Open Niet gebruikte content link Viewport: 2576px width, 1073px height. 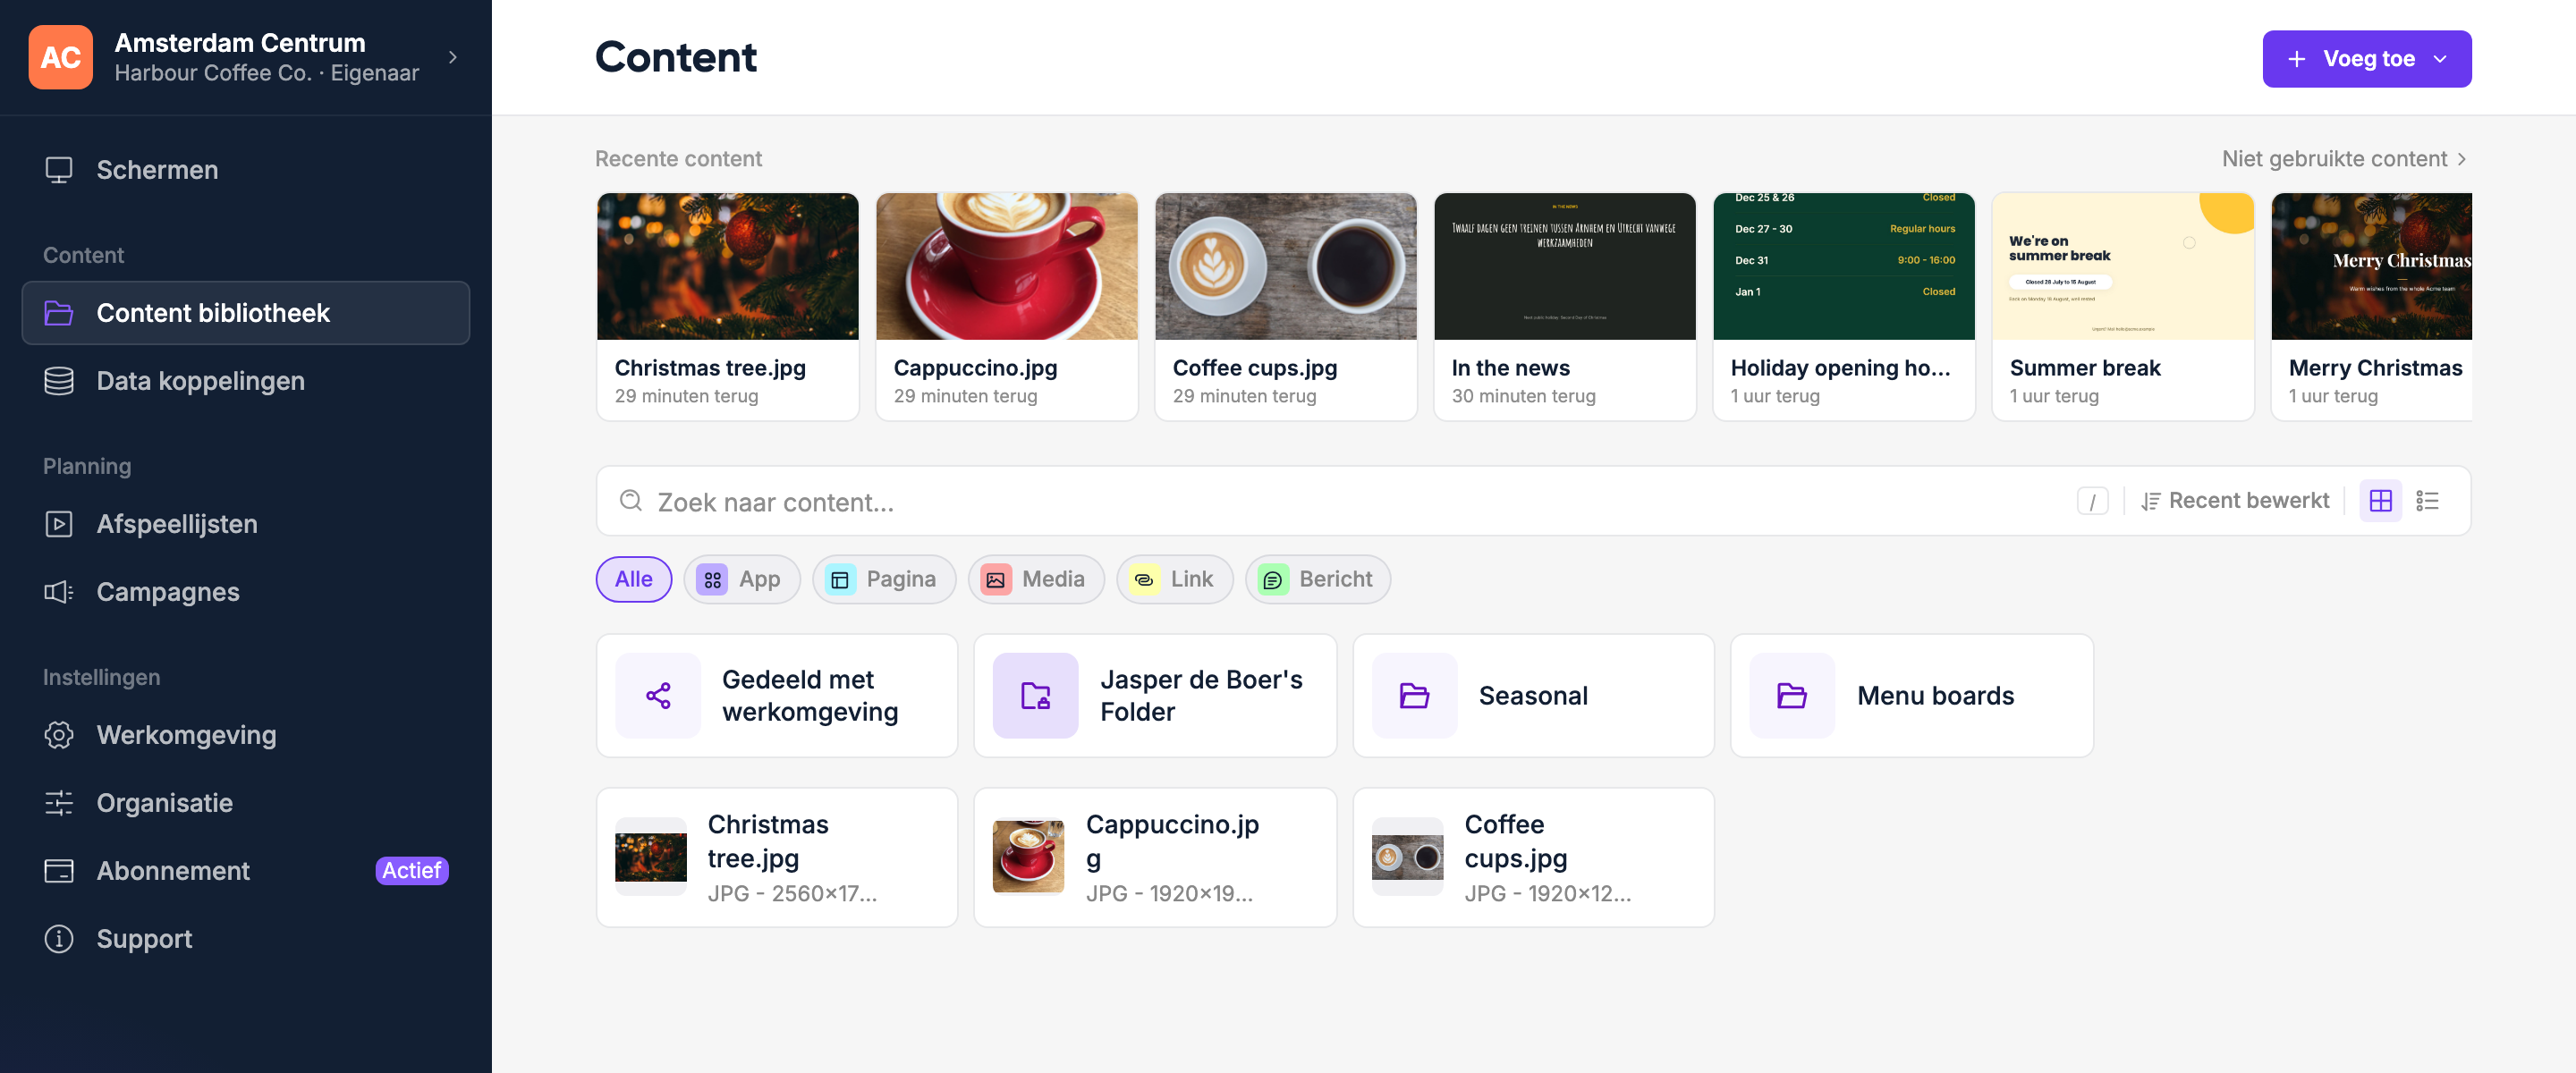[x=2346, y=159]
